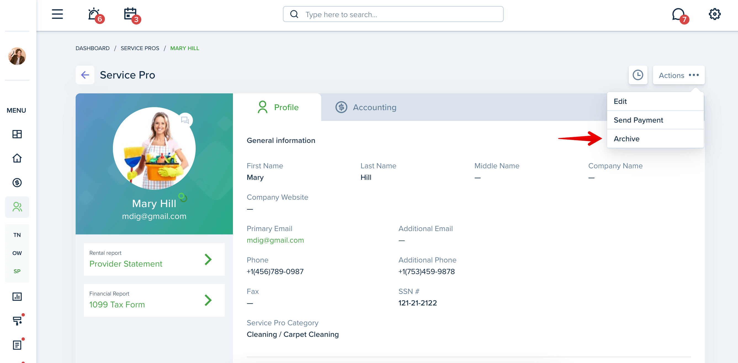Click last name value Hill
Viewport: 738px width, 363px height.
366,177
